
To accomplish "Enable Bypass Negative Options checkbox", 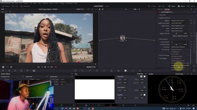I will coord(171,36).
